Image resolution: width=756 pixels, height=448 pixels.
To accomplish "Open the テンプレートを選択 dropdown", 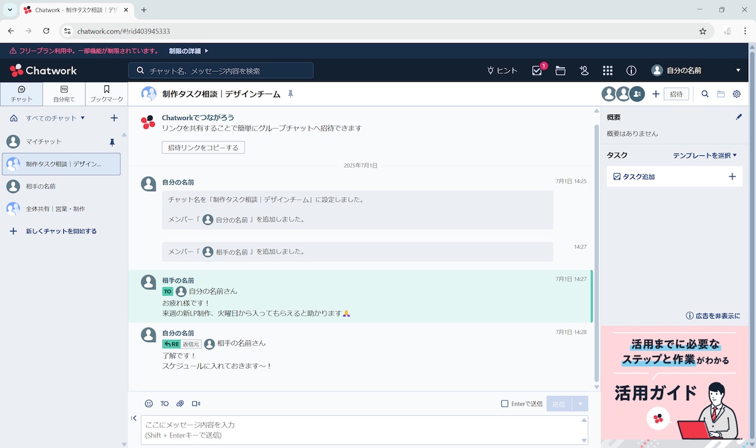I will [x=705, y=155].
